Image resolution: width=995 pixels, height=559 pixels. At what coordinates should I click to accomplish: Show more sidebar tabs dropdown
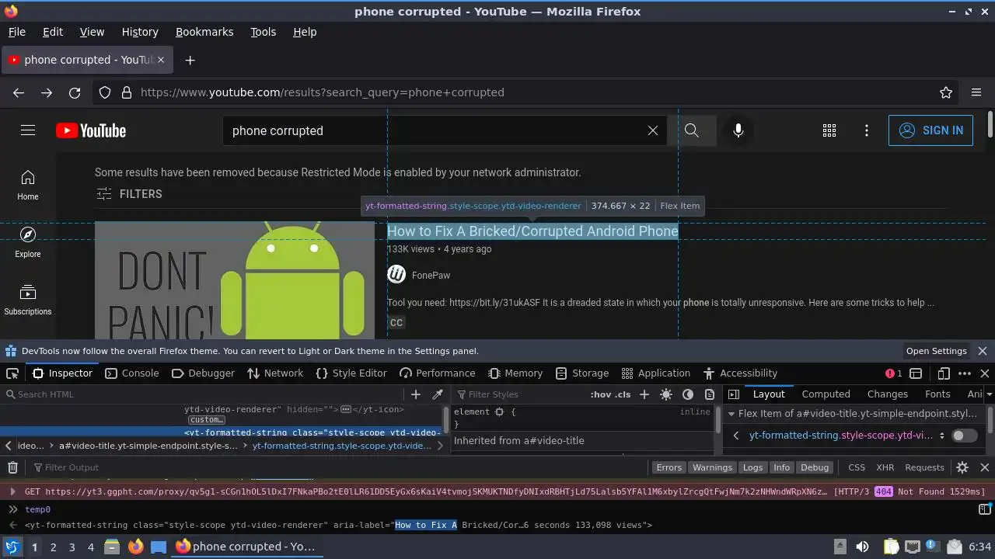pos(989,394)
